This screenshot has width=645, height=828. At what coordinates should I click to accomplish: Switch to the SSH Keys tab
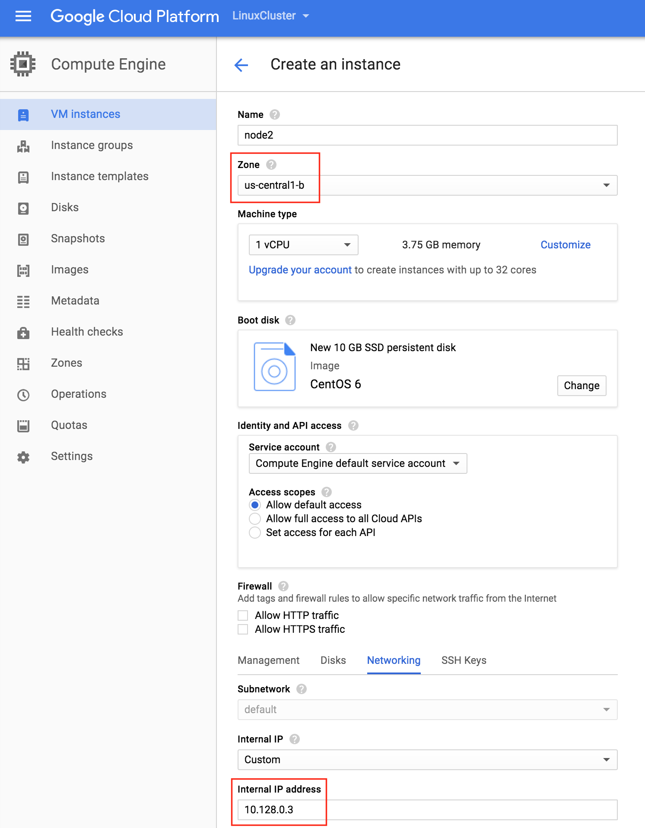(x=464, y=660)
